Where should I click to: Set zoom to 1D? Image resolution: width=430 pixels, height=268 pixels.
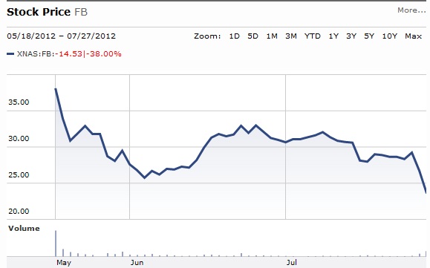coord(234,36)
